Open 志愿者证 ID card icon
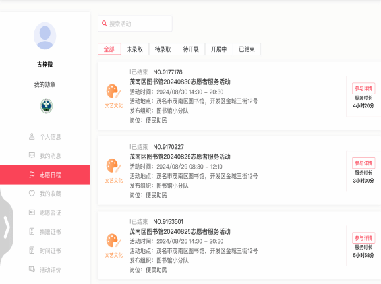Viewport: 381px width, 284px height. (32, 213)
